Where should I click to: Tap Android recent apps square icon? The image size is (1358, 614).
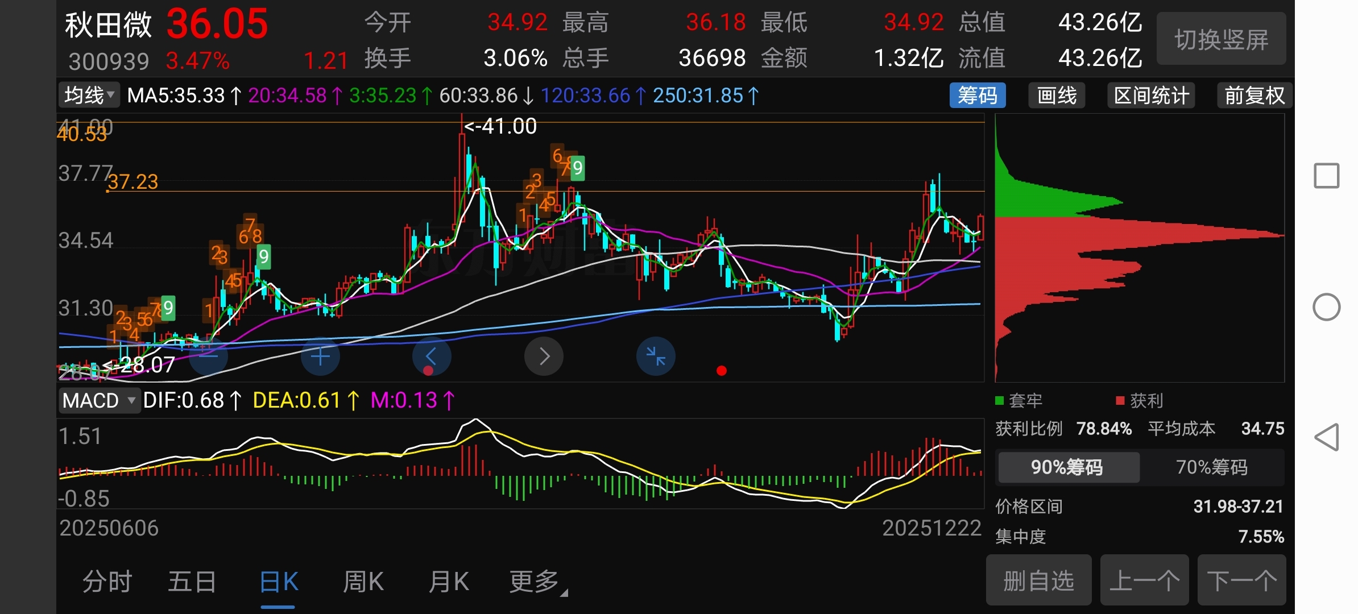tap(1326, 176)
